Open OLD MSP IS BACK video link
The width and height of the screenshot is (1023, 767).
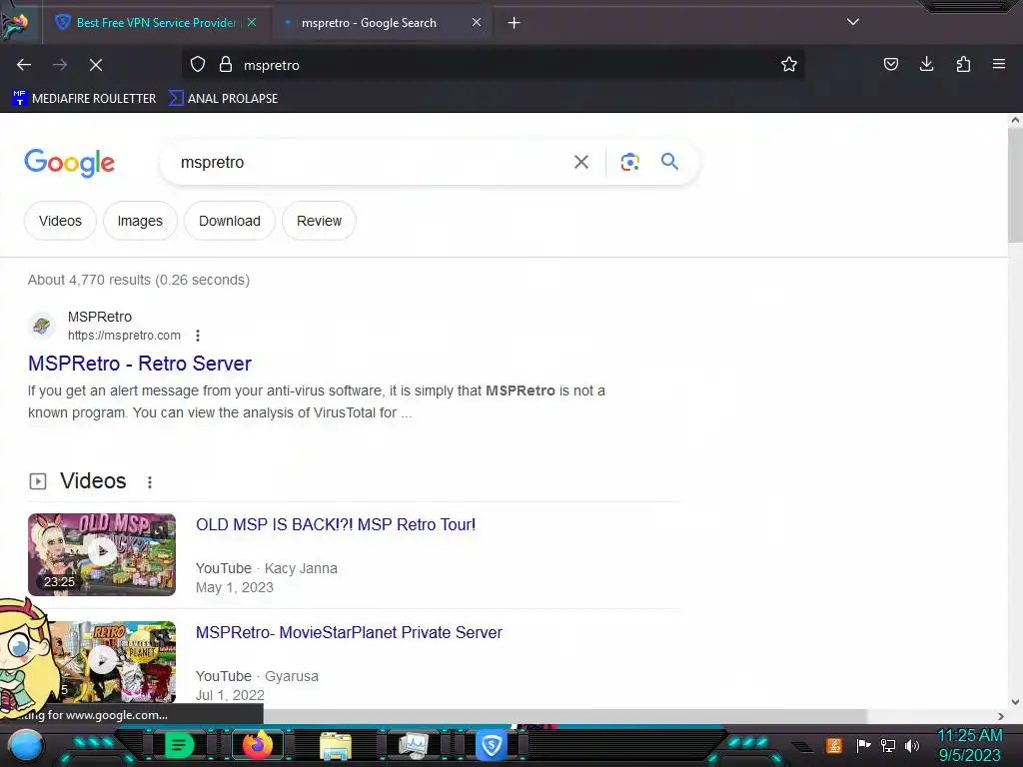[336, 524]
